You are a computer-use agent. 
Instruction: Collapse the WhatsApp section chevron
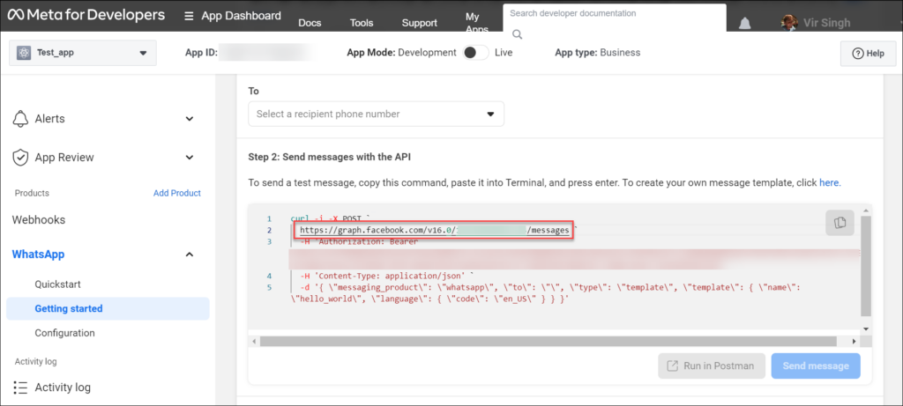tap(190, 255)
